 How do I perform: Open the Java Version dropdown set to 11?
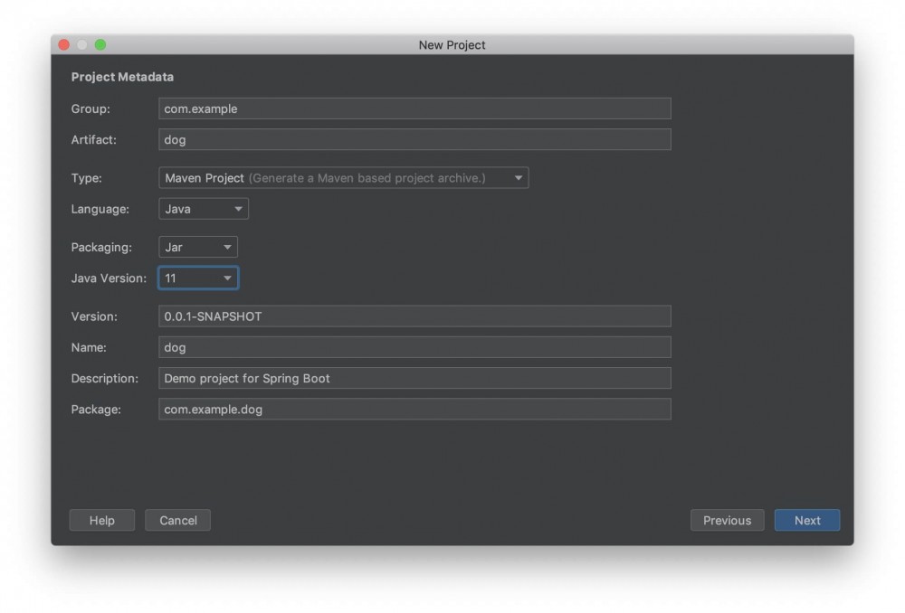197,278
